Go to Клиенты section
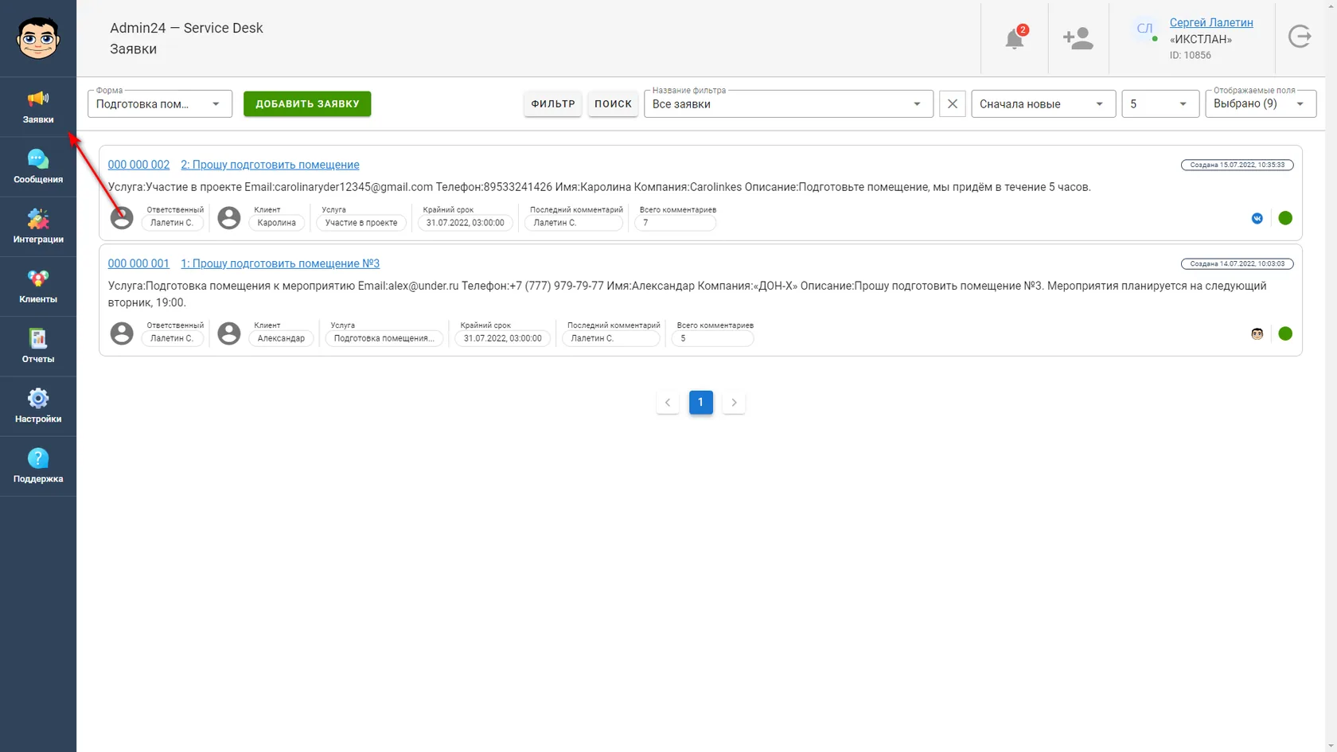1337x752 pixels. 38,286
